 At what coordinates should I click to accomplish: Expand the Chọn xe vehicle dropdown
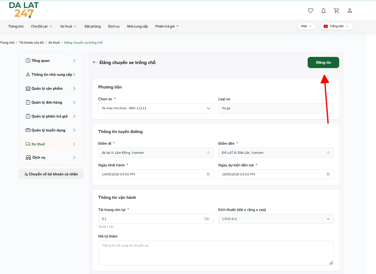[156, 108]
